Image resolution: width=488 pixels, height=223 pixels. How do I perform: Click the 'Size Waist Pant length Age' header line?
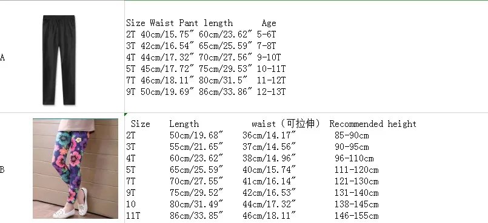click(x=201, y=23)
